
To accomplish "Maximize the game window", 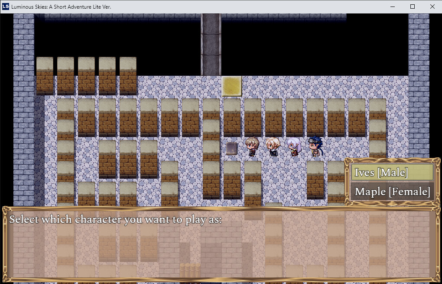I will tap(412, 7).
